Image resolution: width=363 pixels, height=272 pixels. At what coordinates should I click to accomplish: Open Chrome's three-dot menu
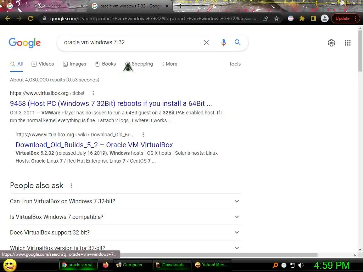(355, 18)
